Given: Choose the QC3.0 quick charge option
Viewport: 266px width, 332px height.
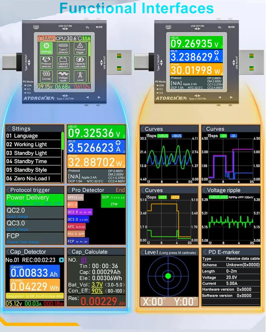Looking at the screenshot, I should [35, 225].
